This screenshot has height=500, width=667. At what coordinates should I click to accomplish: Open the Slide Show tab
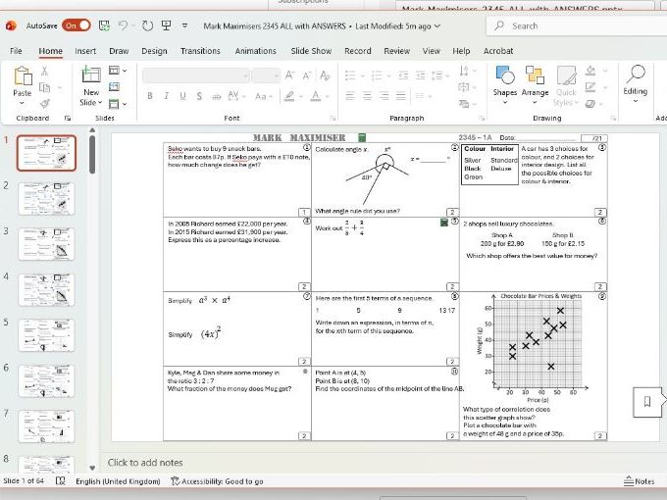311,51
